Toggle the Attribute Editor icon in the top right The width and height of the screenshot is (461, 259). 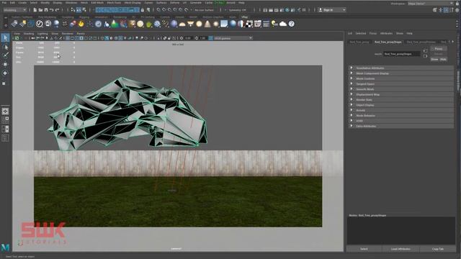click(x=446, y=10)
